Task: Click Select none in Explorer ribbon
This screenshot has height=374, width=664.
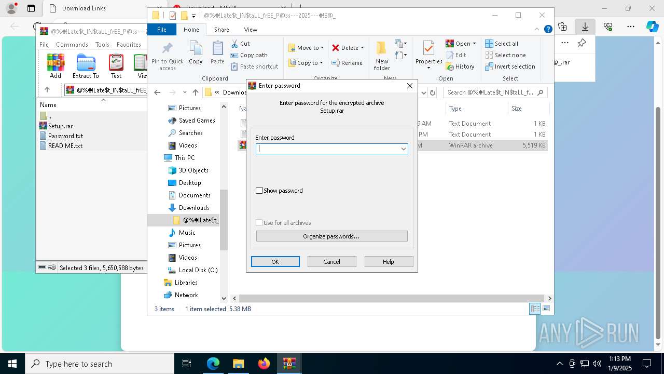Action: 506,55
